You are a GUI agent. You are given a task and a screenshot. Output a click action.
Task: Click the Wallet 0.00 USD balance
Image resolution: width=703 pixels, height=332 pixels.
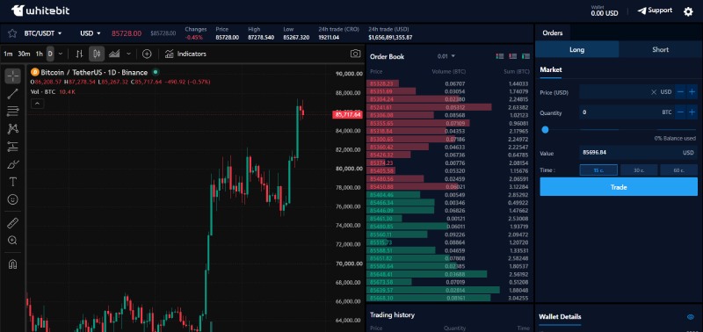pos(604,11)
